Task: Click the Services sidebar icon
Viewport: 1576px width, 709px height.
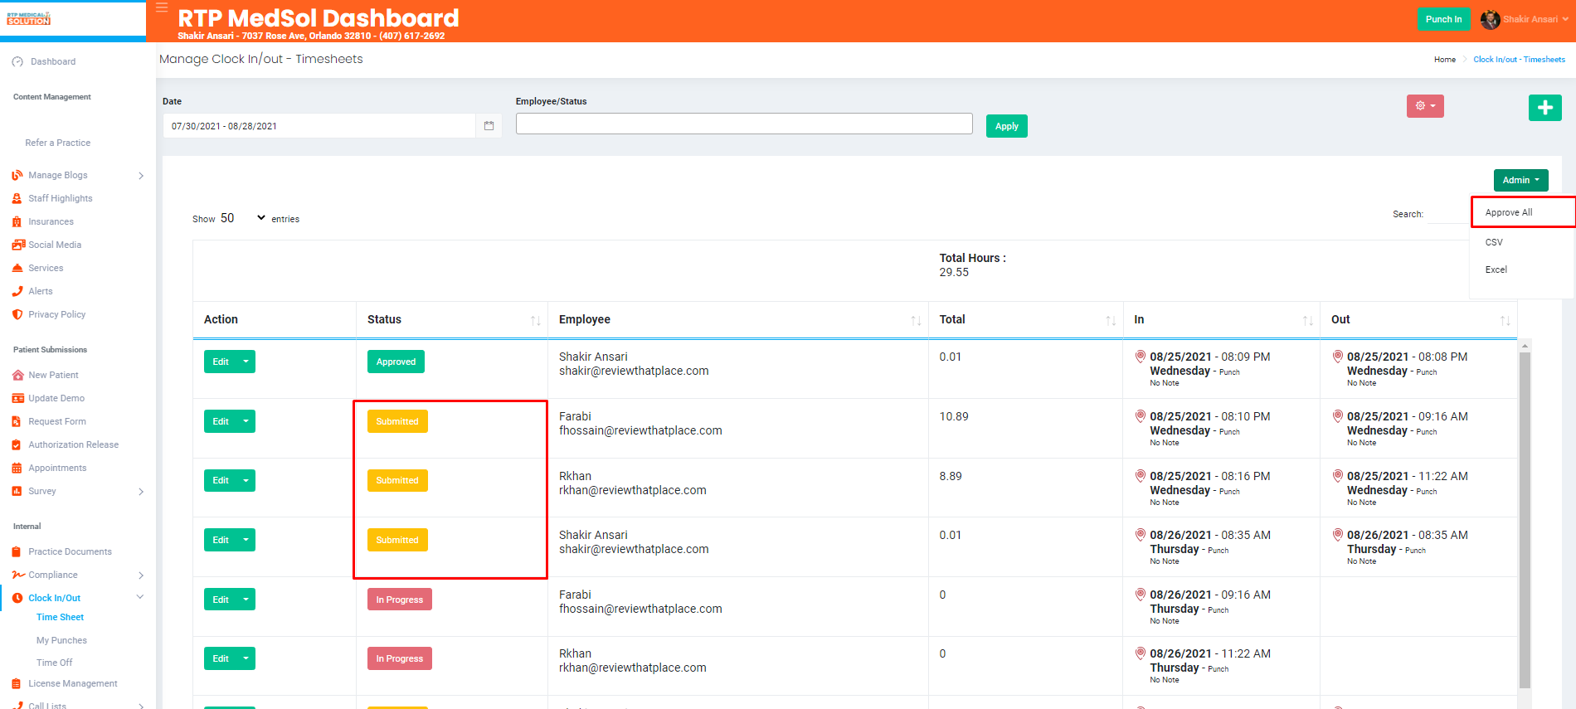Action: point(17,268)
